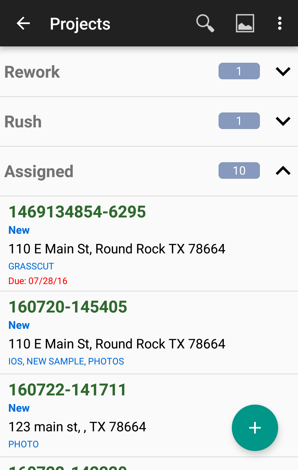
Task: Open the three-dot overflow menu
Action: tap(280, 23)
